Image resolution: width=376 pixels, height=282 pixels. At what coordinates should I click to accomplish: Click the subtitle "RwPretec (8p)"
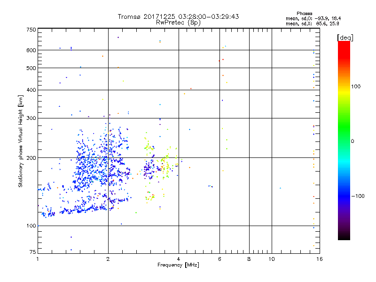point(178,23)
